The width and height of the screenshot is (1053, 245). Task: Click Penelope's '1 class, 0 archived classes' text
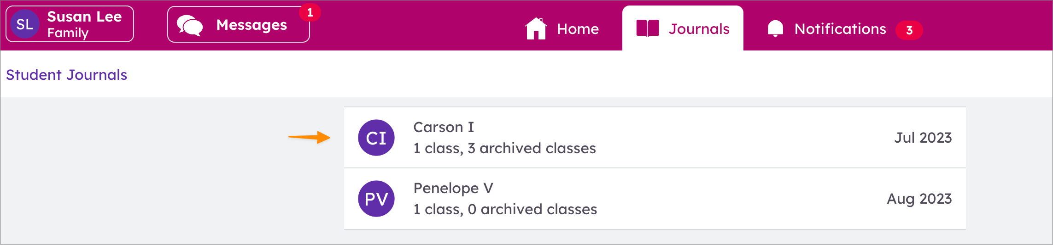coord(505,209)
